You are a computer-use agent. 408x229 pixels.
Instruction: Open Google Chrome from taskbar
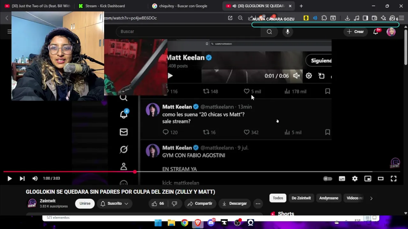point(185,223)
